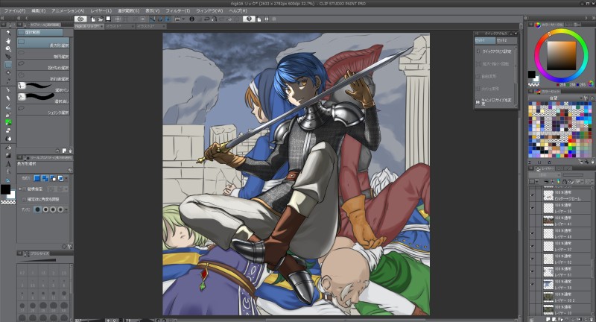Toggle the 縦横指定 checkbox

click(x=25, y=189)
